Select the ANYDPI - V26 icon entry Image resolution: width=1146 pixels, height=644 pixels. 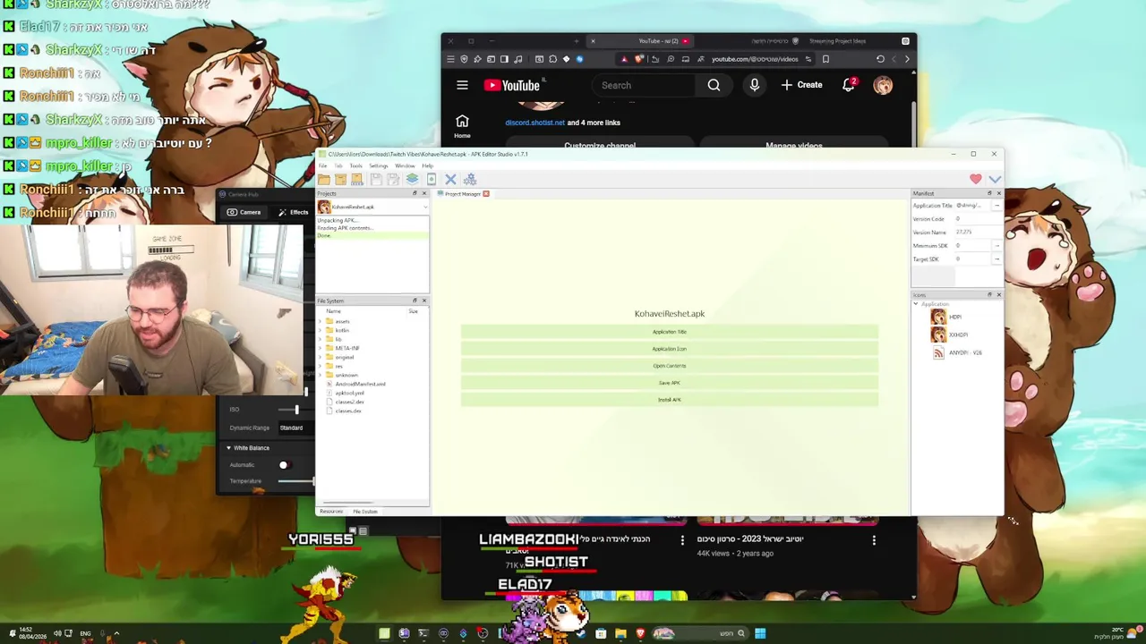[957, 352]
